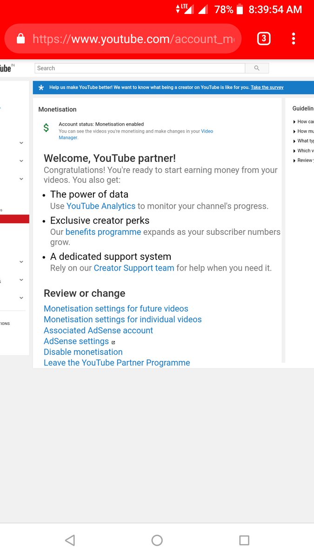Click the magnifier search button
Screen dimensions: 314x558
pyautogui.click(x=257, y=68)
